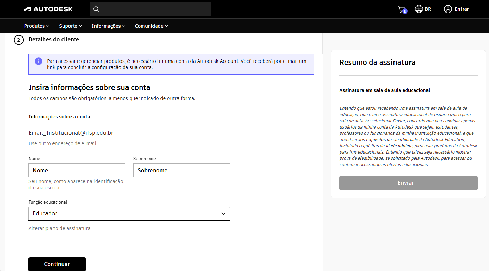Screen dimensions: 489x271
Task: Click the Nome input field
Action: (x=77, y=170)
